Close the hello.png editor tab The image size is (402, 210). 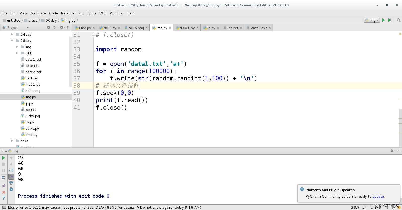[146, 28]
